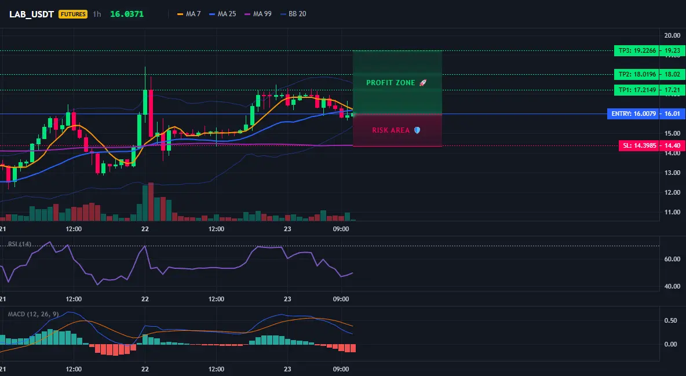Image resolution: width=686 pixels, height=376 pixels.
Task: Click the 09:00 time label under price chart
Action: coord(341,229)
